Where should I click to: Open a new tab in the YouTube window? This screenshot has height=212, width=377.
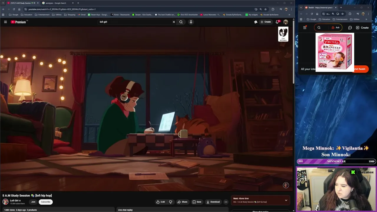point(78,3)
